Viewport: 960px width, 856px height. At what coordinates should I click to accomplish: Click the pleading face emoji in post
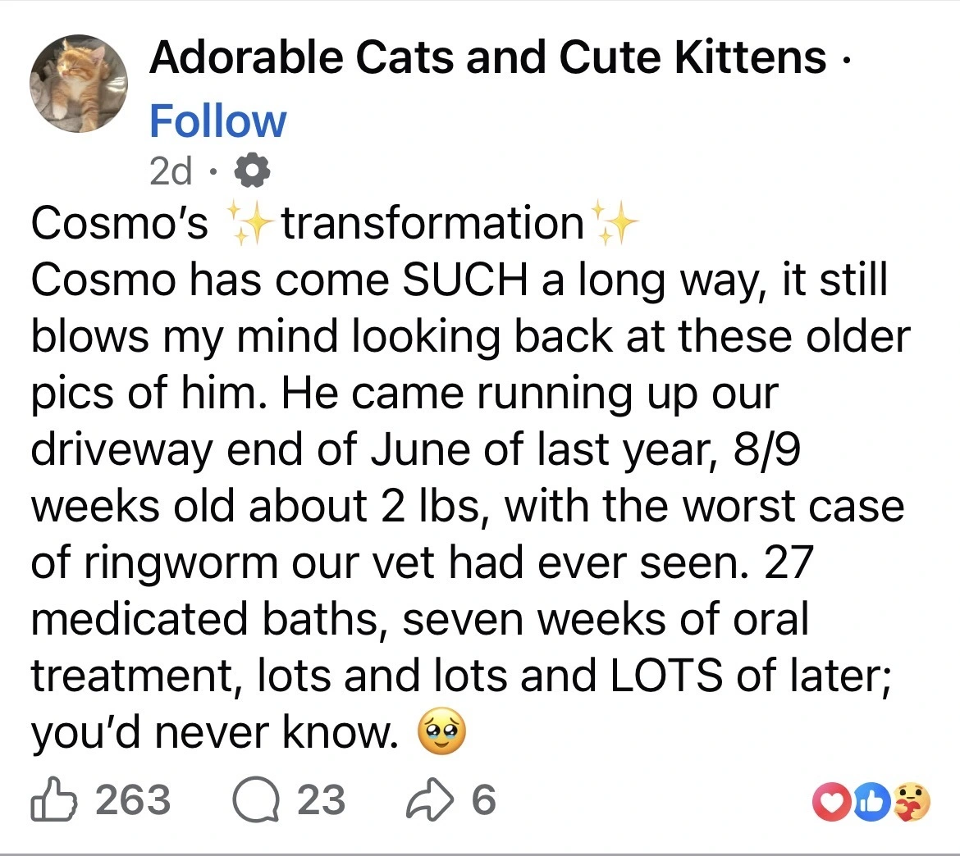click(x=441, y=733)
